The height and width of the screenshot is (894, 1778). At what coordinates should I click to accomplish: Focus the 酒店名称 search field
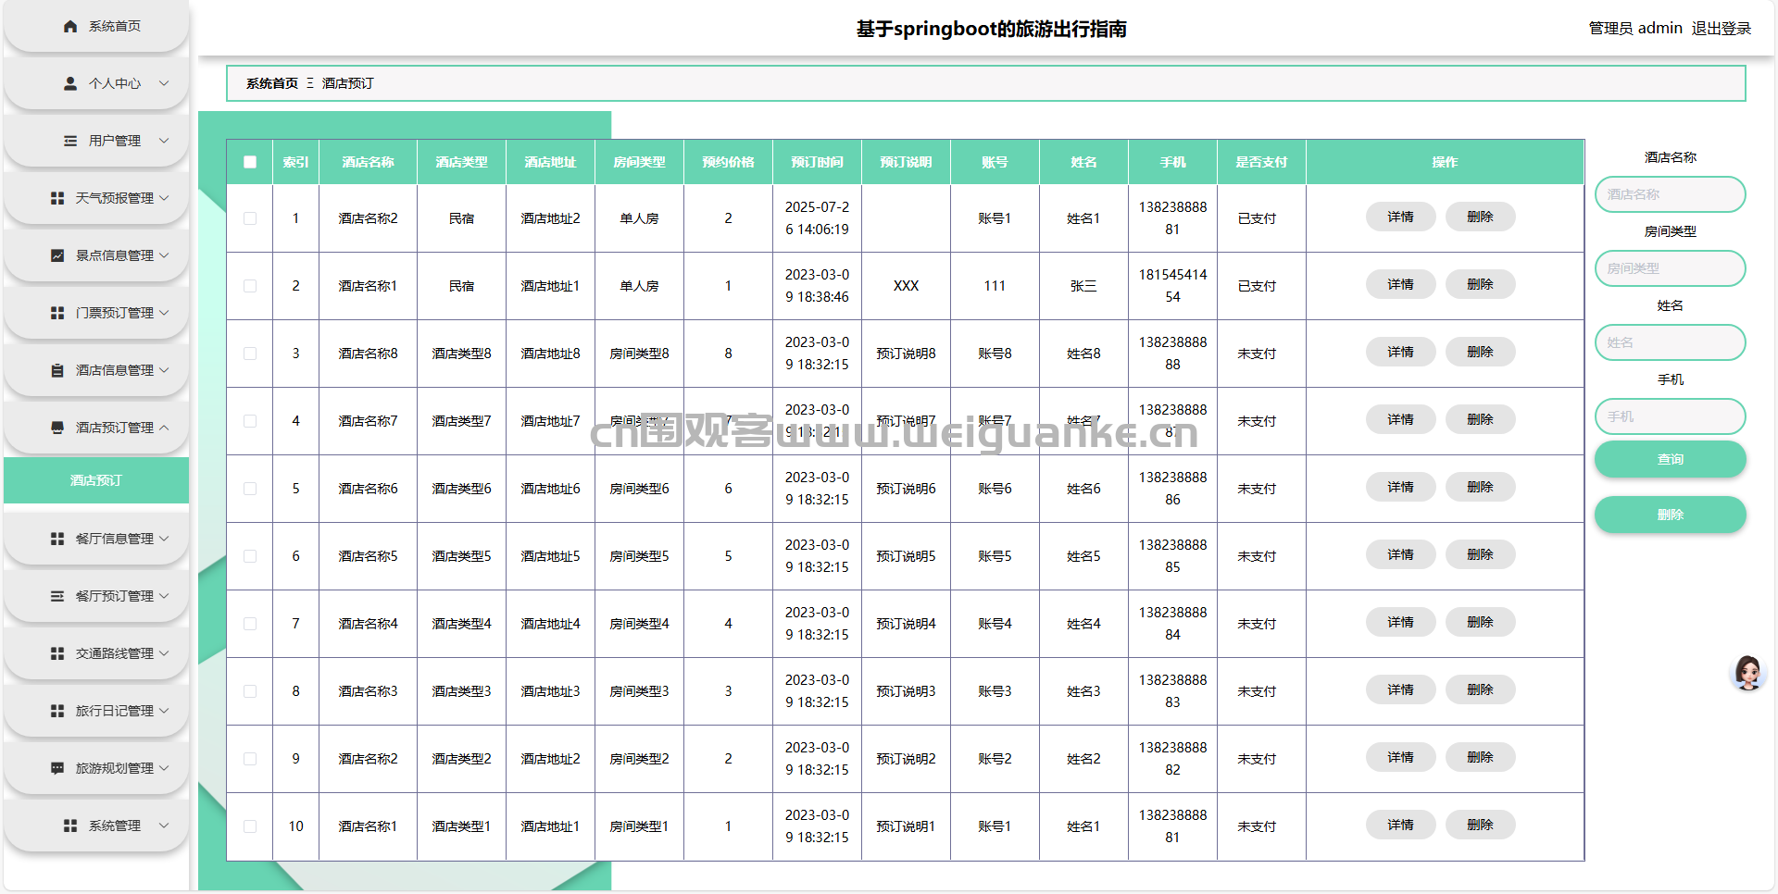click(x=1670, y=194)
